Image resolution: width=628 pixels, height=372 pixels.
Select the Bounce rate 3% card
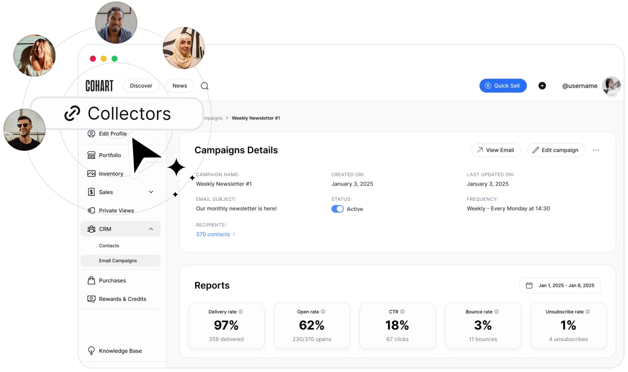(483, 326)
